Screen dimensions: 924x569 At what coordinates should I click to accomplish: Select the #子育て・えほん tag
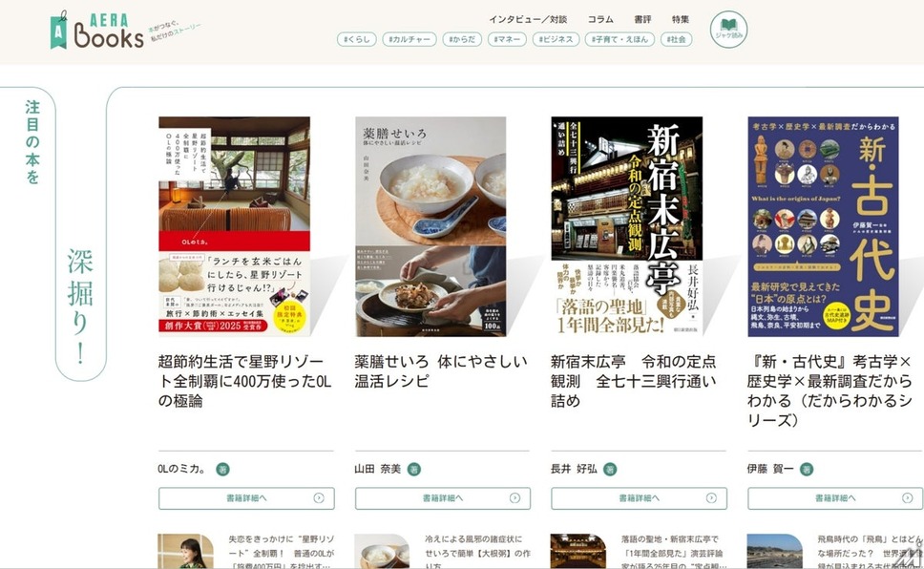point(619,39)
